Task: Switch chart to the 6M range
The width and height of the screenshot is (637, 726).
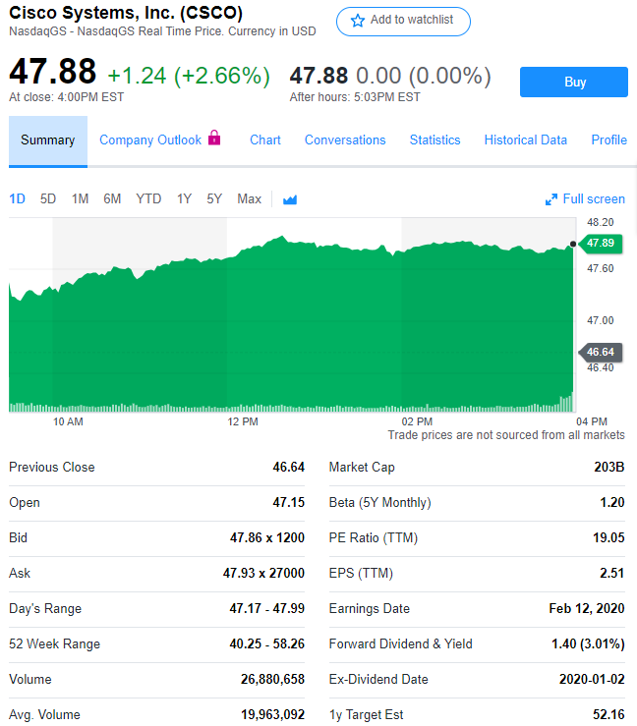Action: point(112,199)
